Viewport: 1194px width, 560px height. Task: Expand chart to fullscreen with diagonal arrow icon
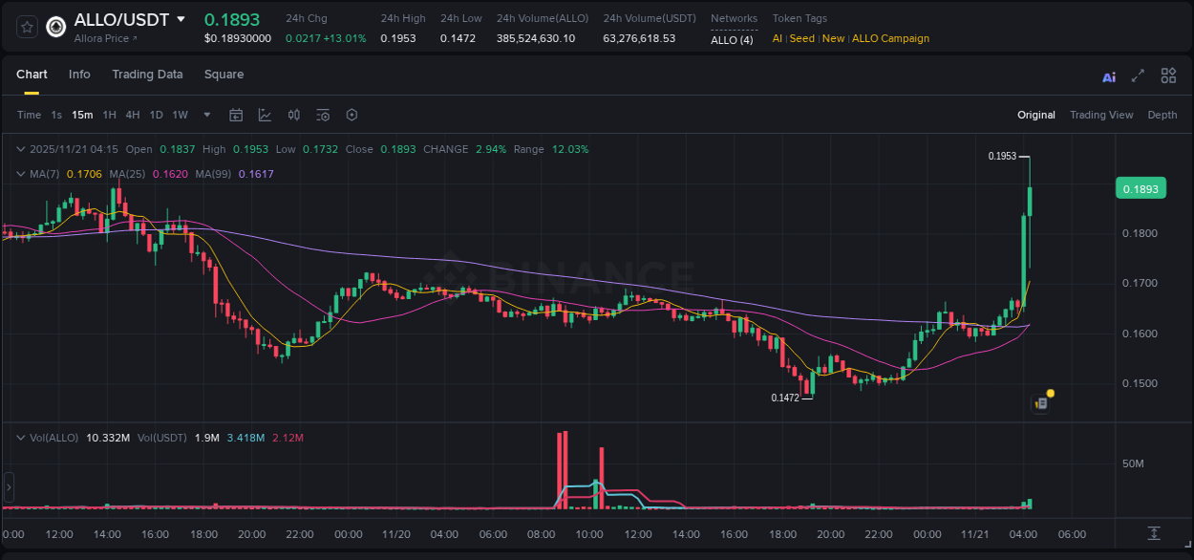tap(1138, 75)
